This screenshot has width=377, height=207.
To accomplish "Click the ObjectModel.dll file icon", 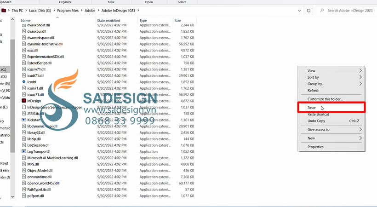I will pyautogui.click(x=23, y=170).
